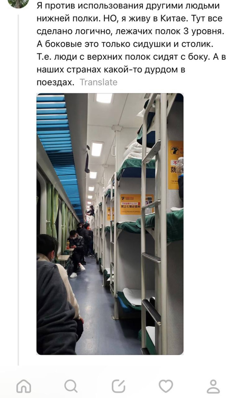Open the train carriage photo
Viewport: 237px width, 398px height.
[110, 224]
